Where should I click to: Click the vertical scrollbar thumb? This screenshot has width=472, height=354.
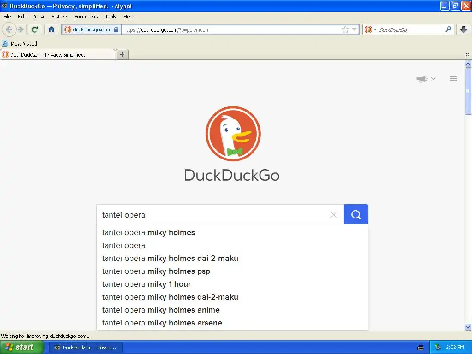pos(468,91)
